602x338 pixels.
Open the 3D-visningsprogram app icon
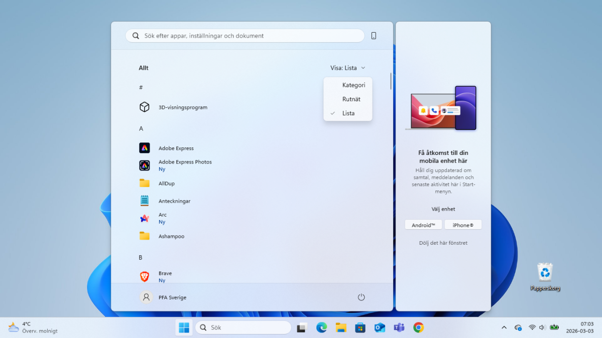[x=145, y=107]
